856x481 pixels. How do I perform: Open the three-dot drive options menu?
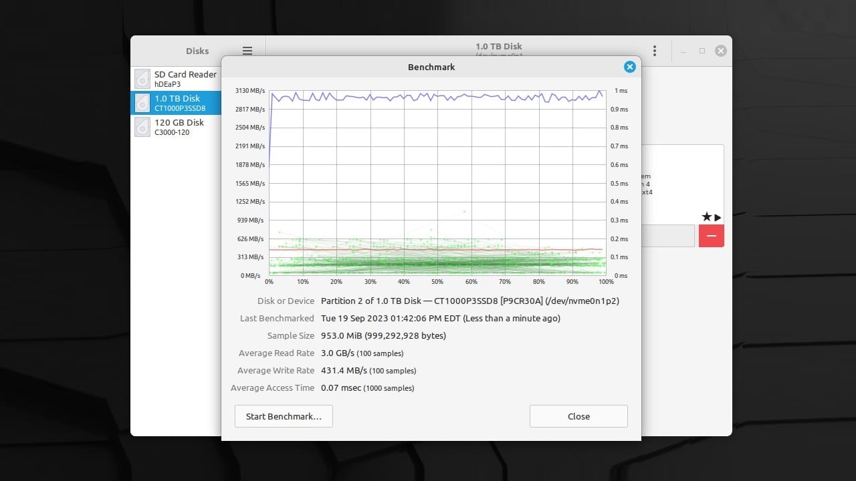(655, 50)
